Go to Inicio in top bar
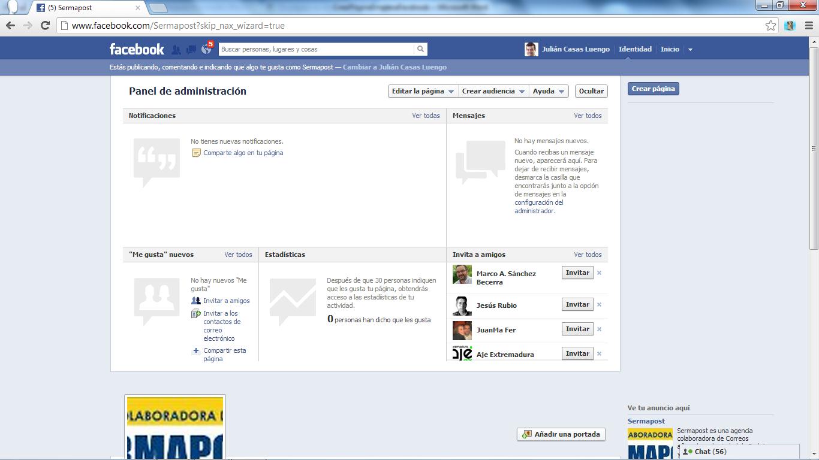 (x=670, y=49)
